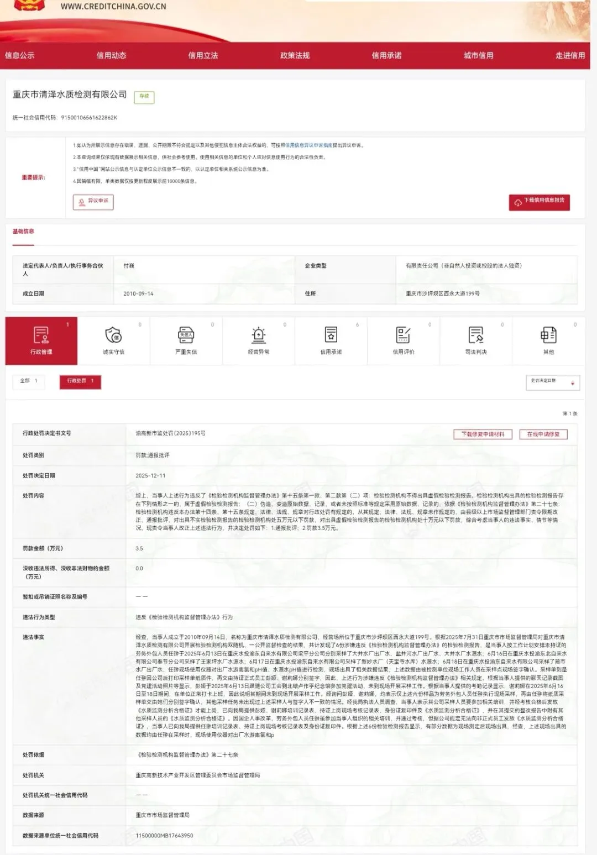Switch to the 基础信息 section tab
597x855 pixels.
23,232
